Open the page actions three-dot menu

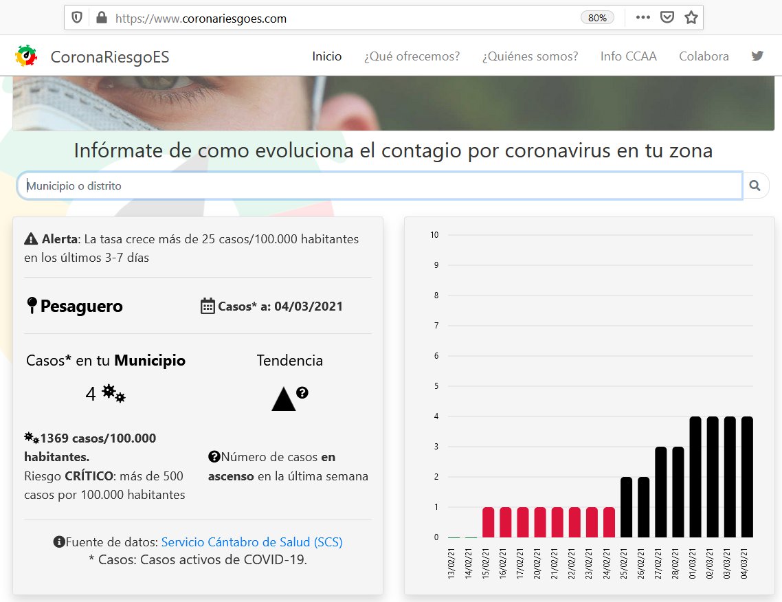(643, 17)
